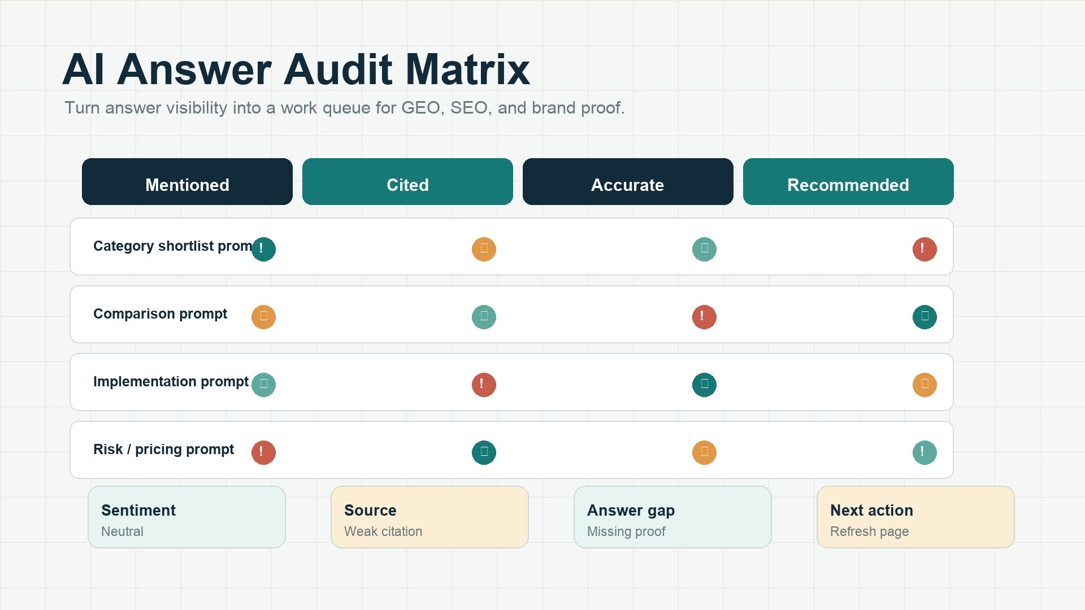Click the Mentioned status icon for Implementation prompt
1085x610 pixels.
pyautogui.click(x=263, y=385)
